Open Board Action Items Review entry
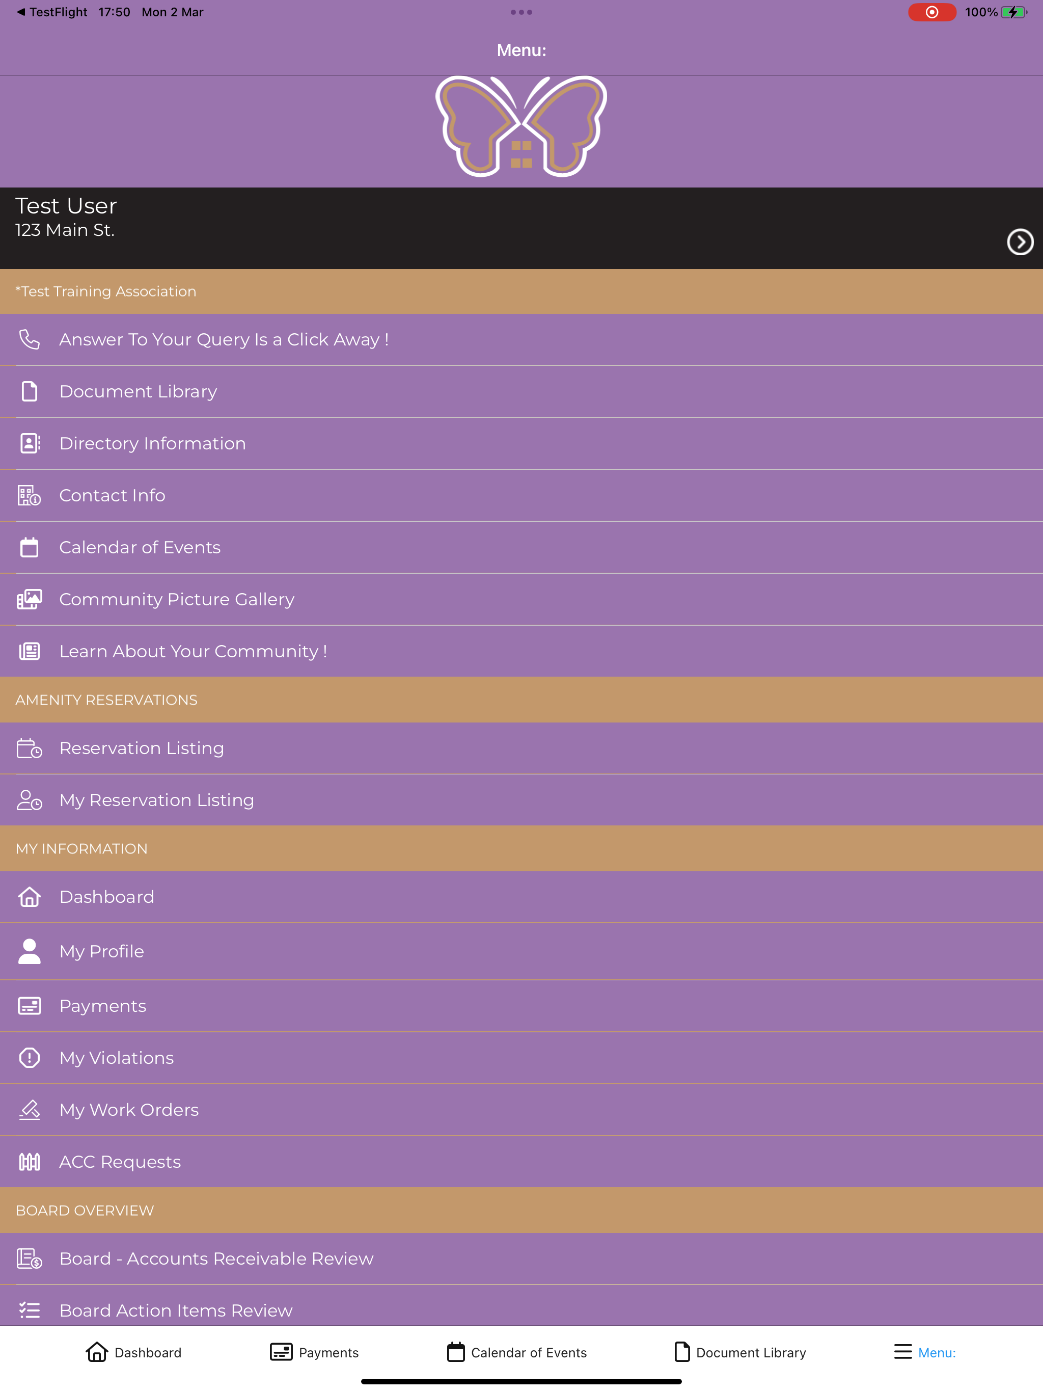The height and width of the screenshot is (1392, 1043). click(x=521, y=1306)
